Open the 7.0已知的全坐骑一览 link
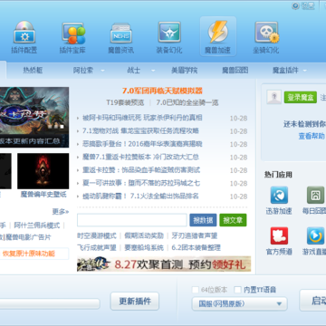This screenshot has height=326, width=326. coord(187,102)
